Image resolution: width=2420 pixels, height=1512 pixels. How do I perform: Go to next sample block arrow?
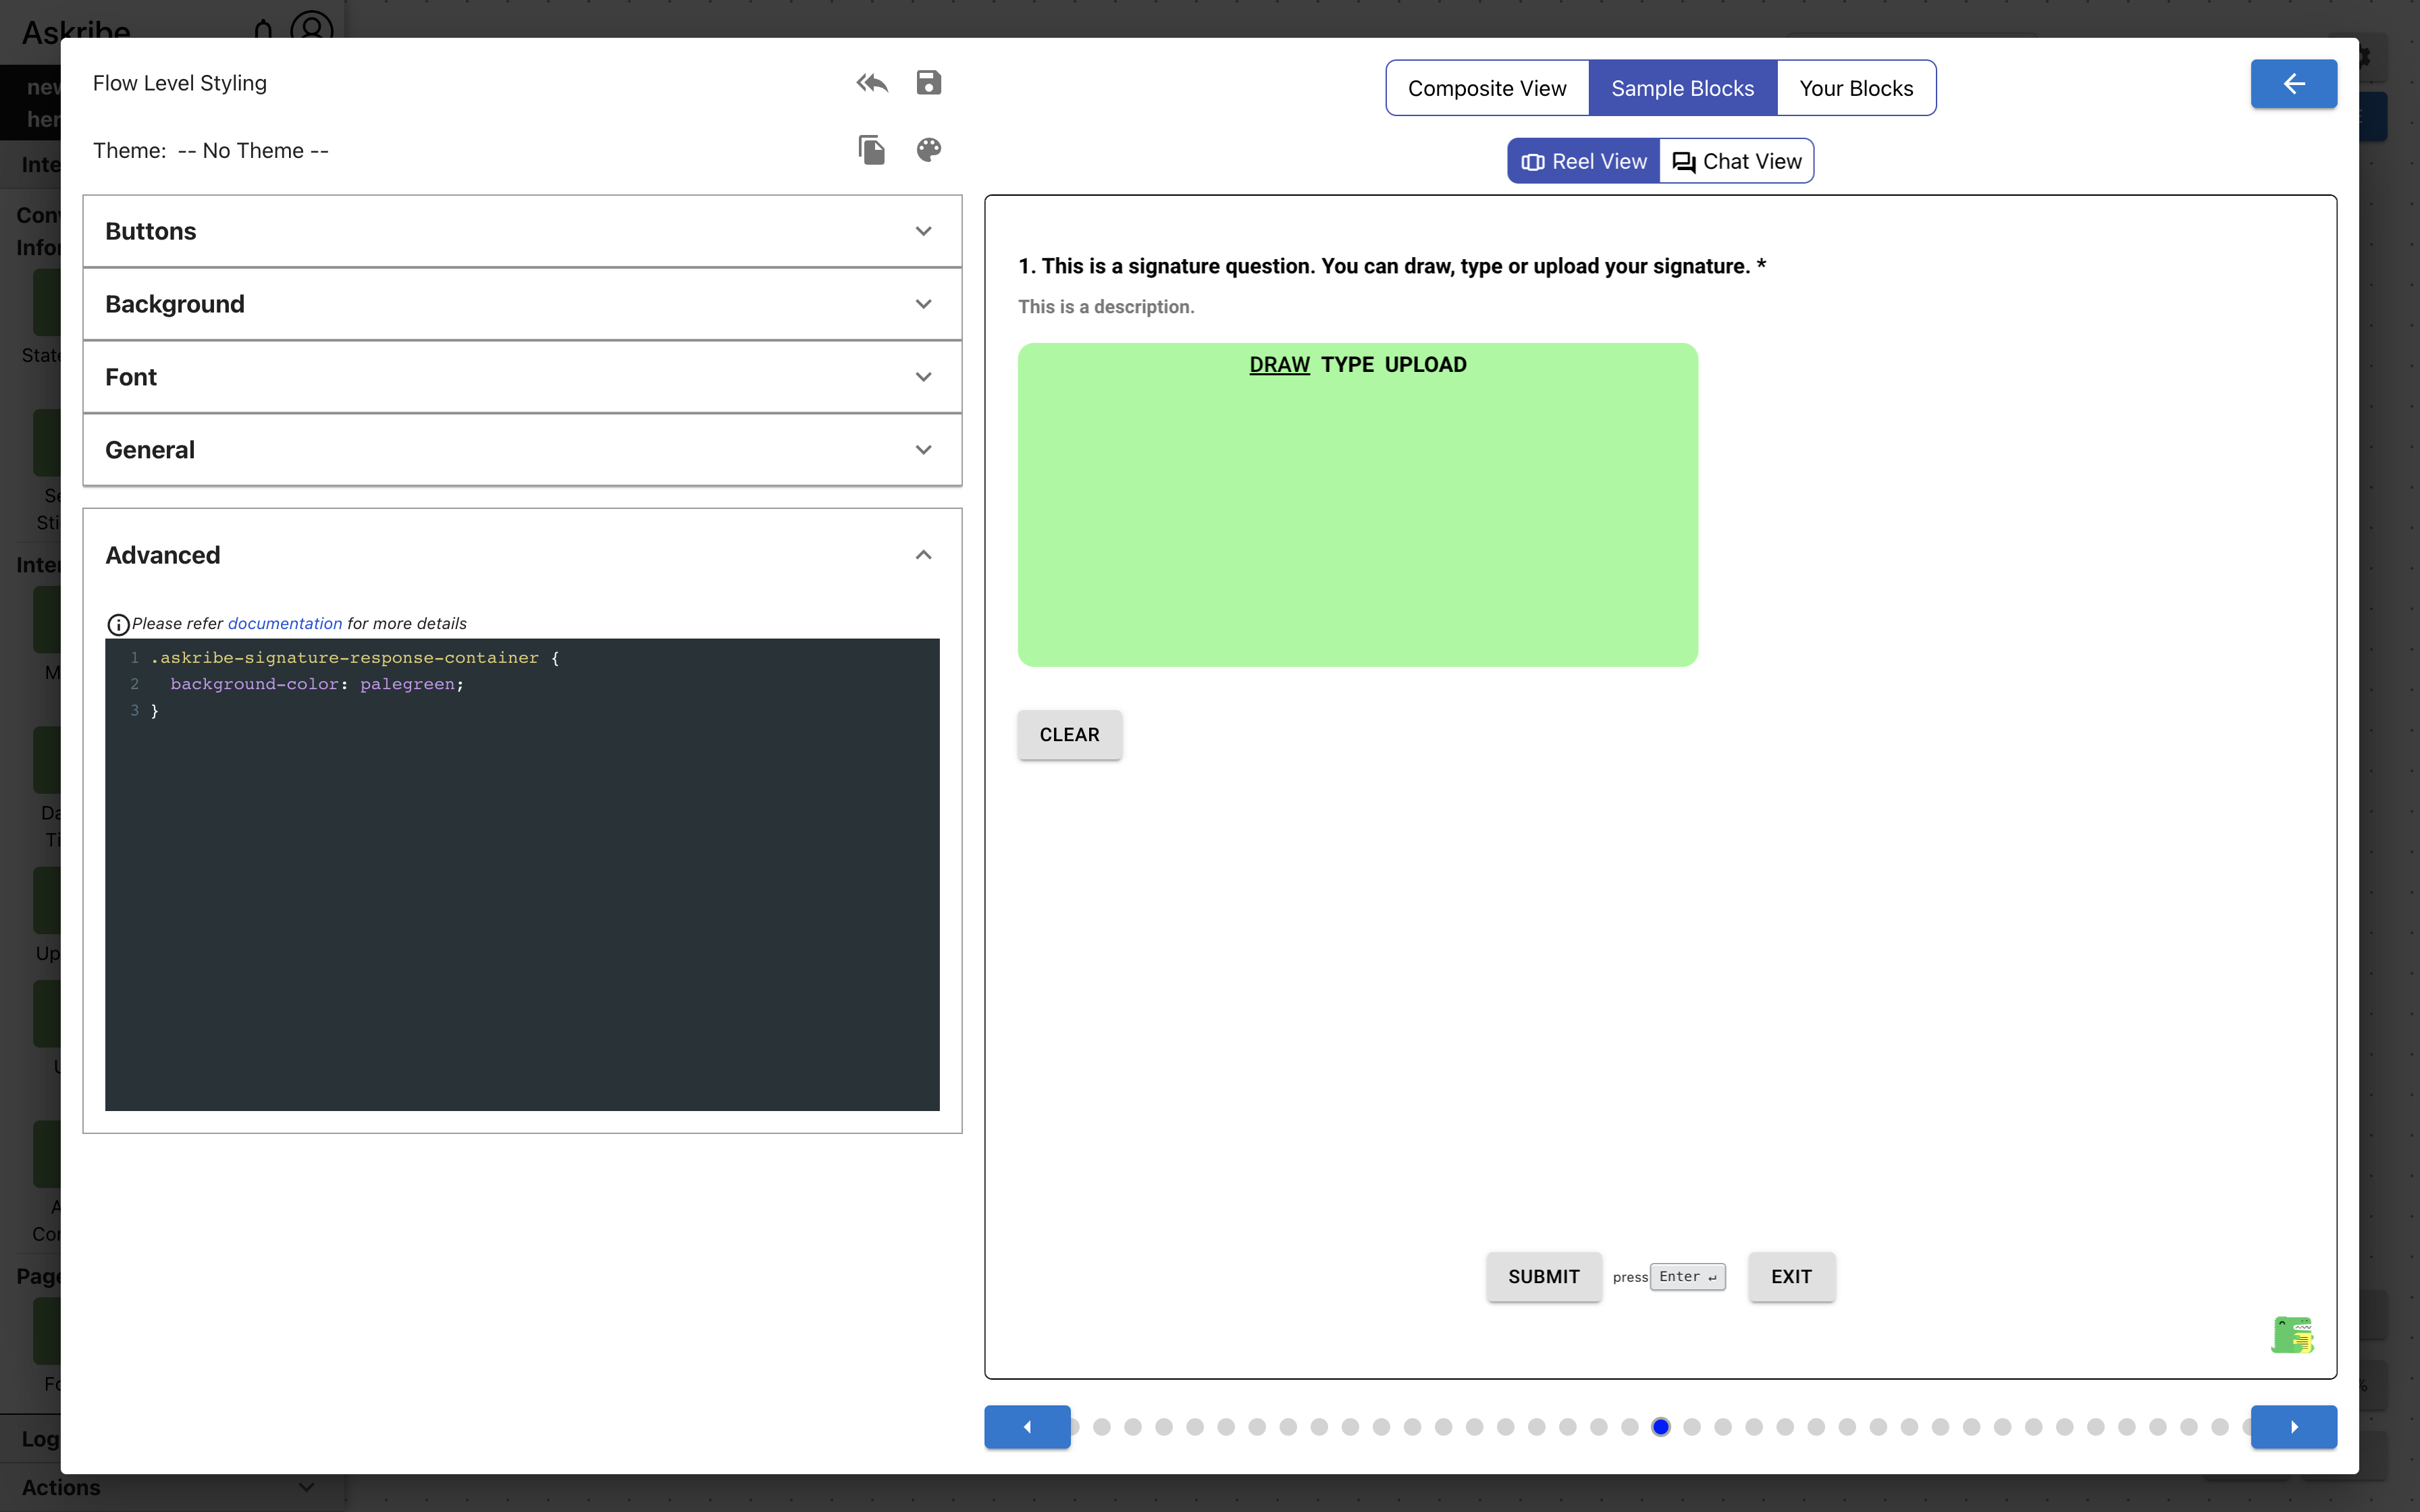tap(2293, 1427)
